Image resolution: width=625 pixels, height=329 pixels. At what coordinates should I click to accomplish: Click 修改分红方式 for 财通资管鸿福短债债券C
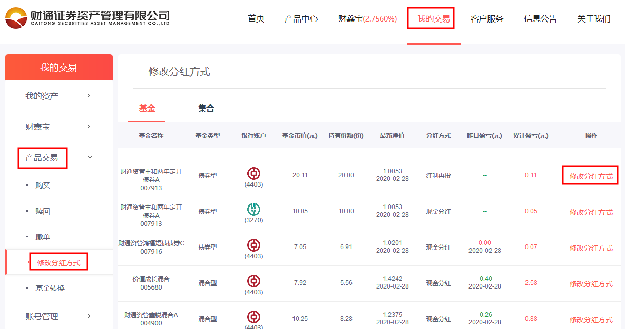(x=591, y=248)
